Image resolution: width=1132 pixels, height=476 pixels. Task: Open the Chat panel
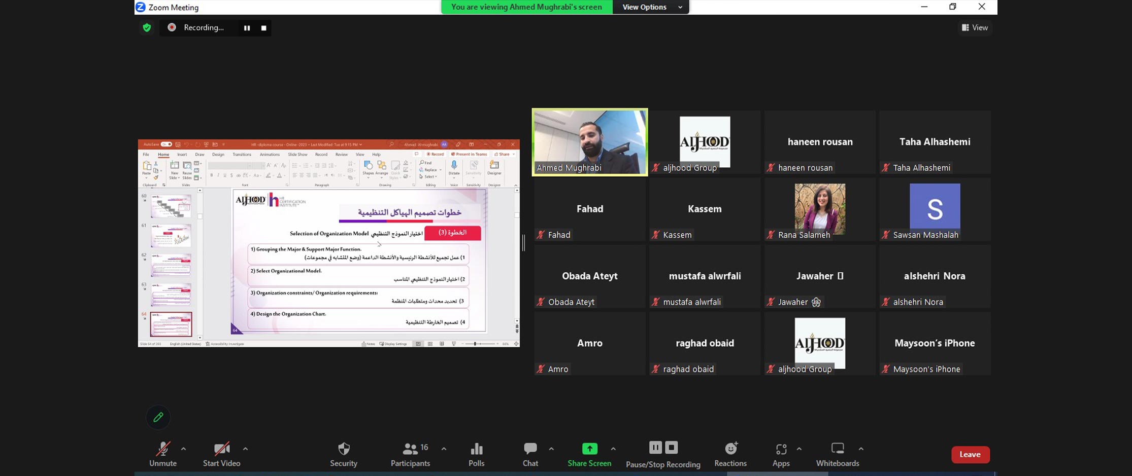pyautogui.click(x=530, y=454)
